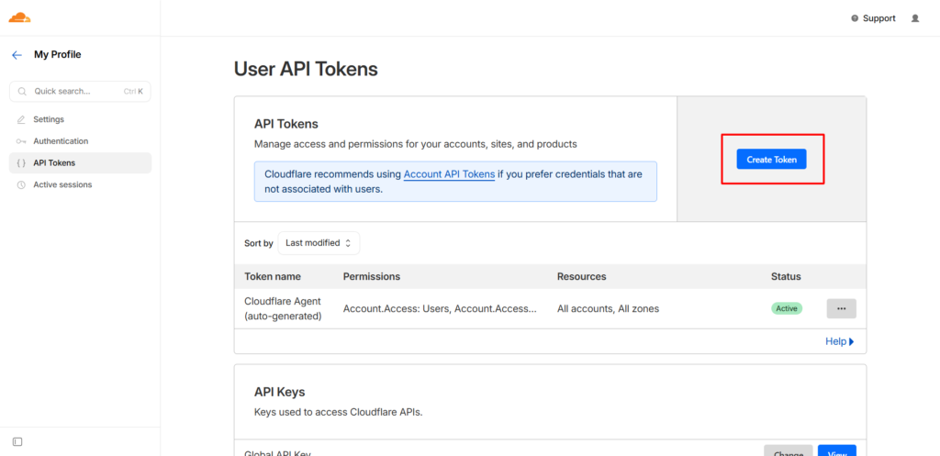Screen dimensions: 940x456
Task: Click the My Profile heading in sidebar
Action: pos(58,54)
